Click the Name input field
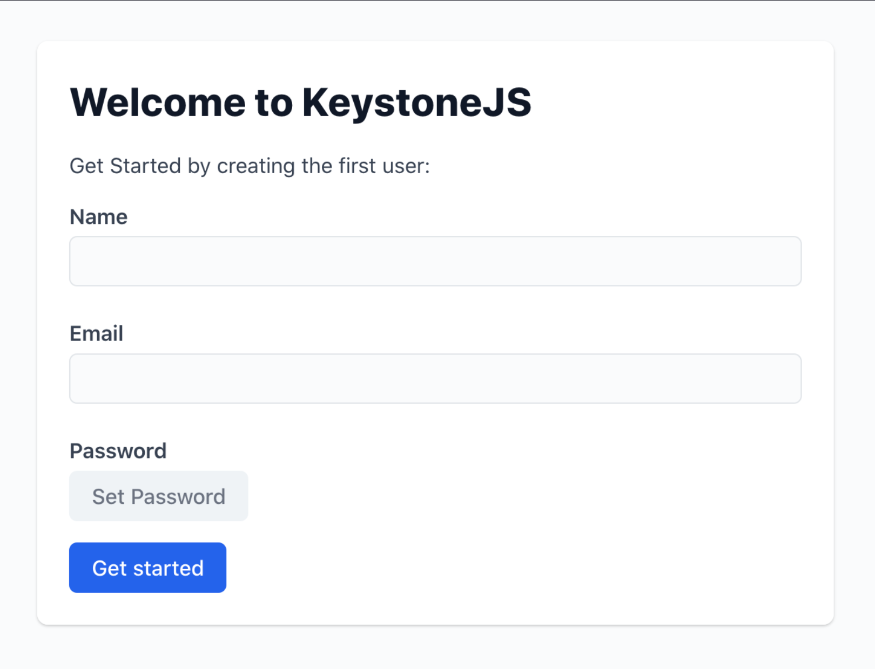The image size is (875, 669). click(x=435, y=261)
